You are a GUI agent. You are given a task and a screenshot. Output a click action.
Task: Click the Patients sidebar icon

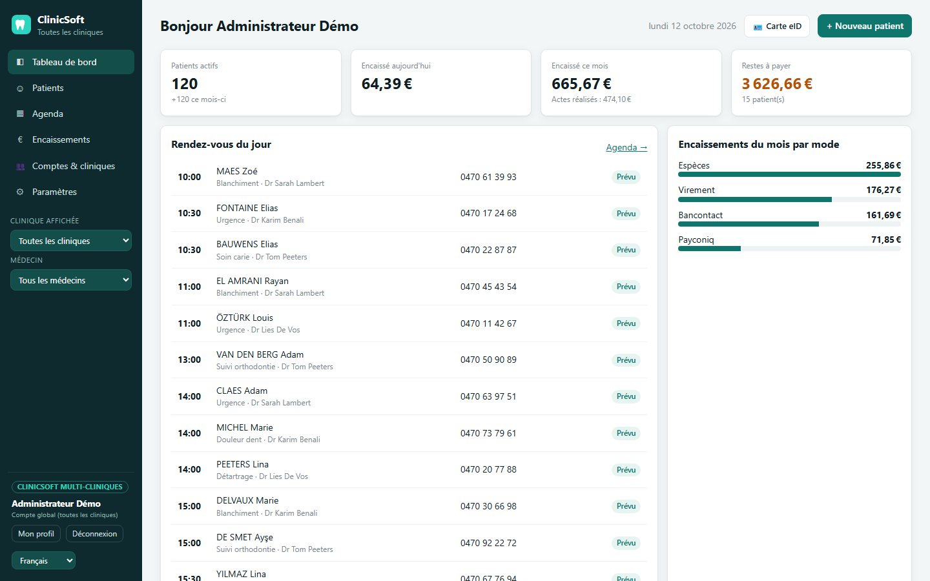[20, 88]
